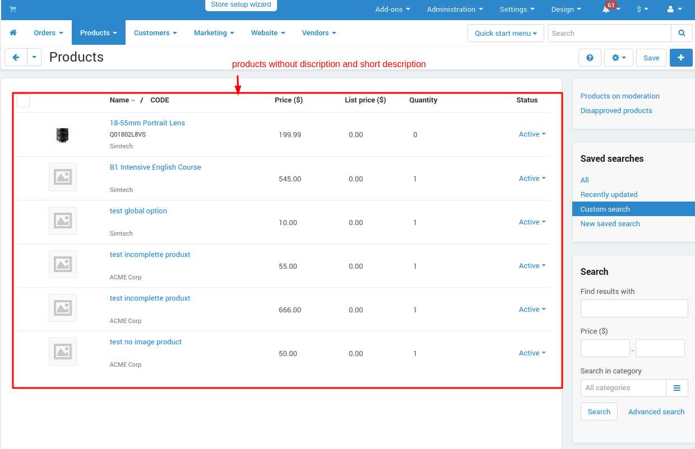Open Disapproved products link
This screenshot has height=449, width=695.
point(617,111)
